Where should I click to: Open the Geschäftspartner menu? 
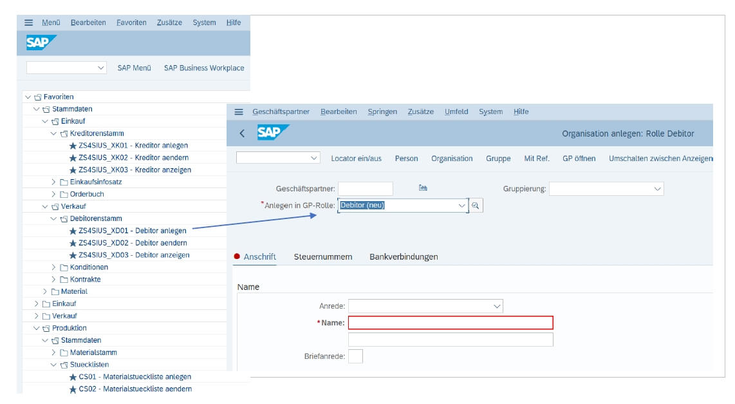tap(281, 111)
